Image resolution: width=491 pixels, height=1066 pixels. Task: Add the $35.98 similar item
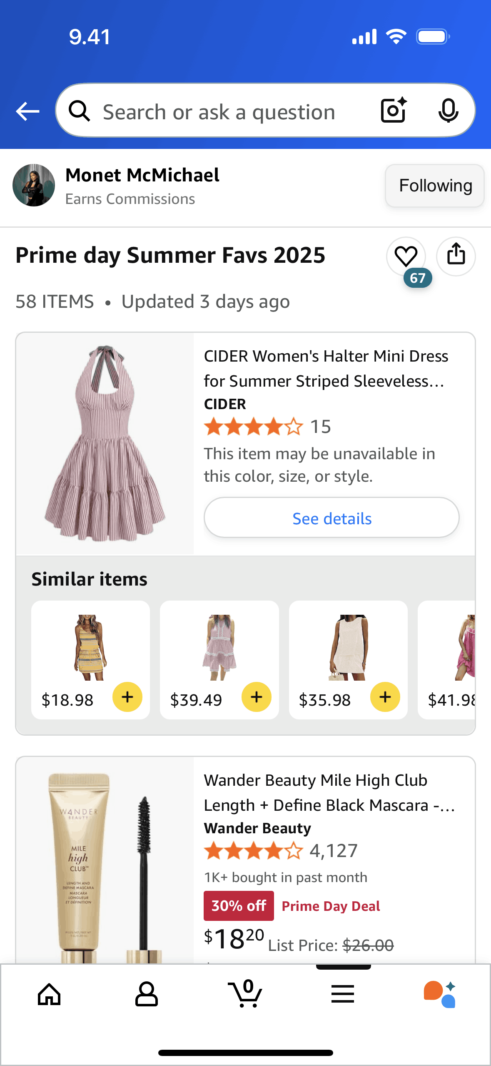tap(385, 697)
